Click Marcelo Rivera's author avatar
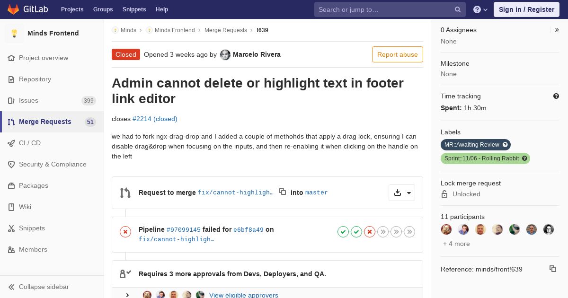 point(225,55)
